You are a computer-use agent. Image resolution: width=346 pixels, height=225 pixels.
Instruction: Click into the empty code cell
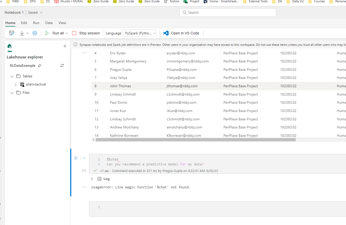click(218, 209)
